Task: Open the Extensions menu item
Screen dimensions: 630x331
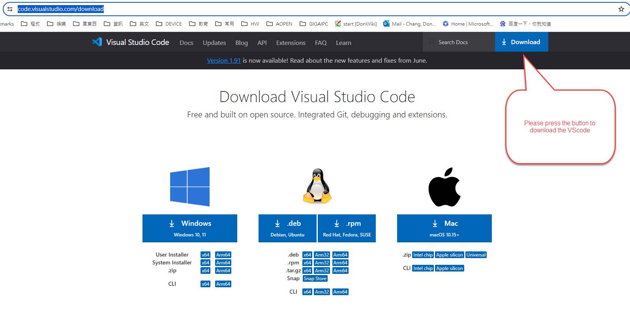Action: click(x=291, y=43)
